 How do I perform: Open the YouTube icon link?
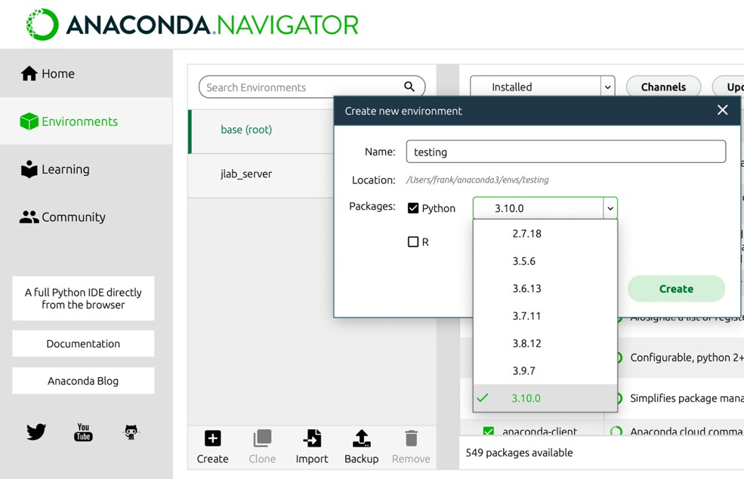(84, 432)
